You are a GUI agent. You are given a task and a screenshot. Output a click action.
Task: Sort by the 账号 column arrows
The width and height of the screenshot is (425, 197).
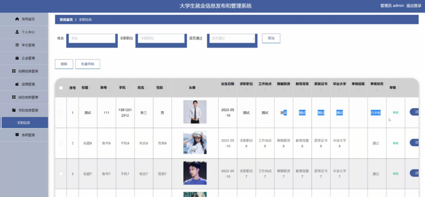tap(109, 88)
